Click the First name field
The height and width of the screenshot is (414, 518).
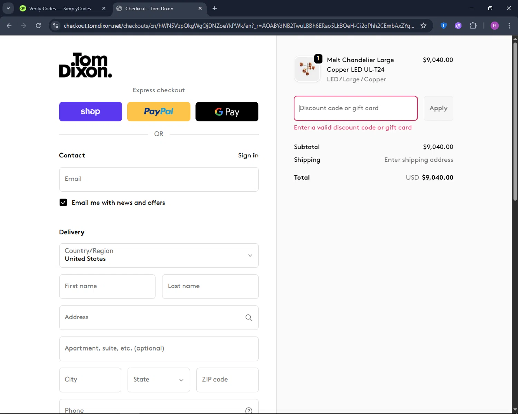[x=107, y=286]
